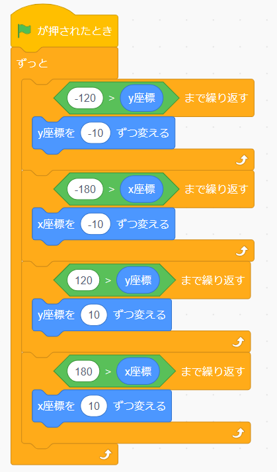Click loop arrow of second repeat-until block
The width and height of the screenshot is (277, 472).
click(x=241, y=251)
